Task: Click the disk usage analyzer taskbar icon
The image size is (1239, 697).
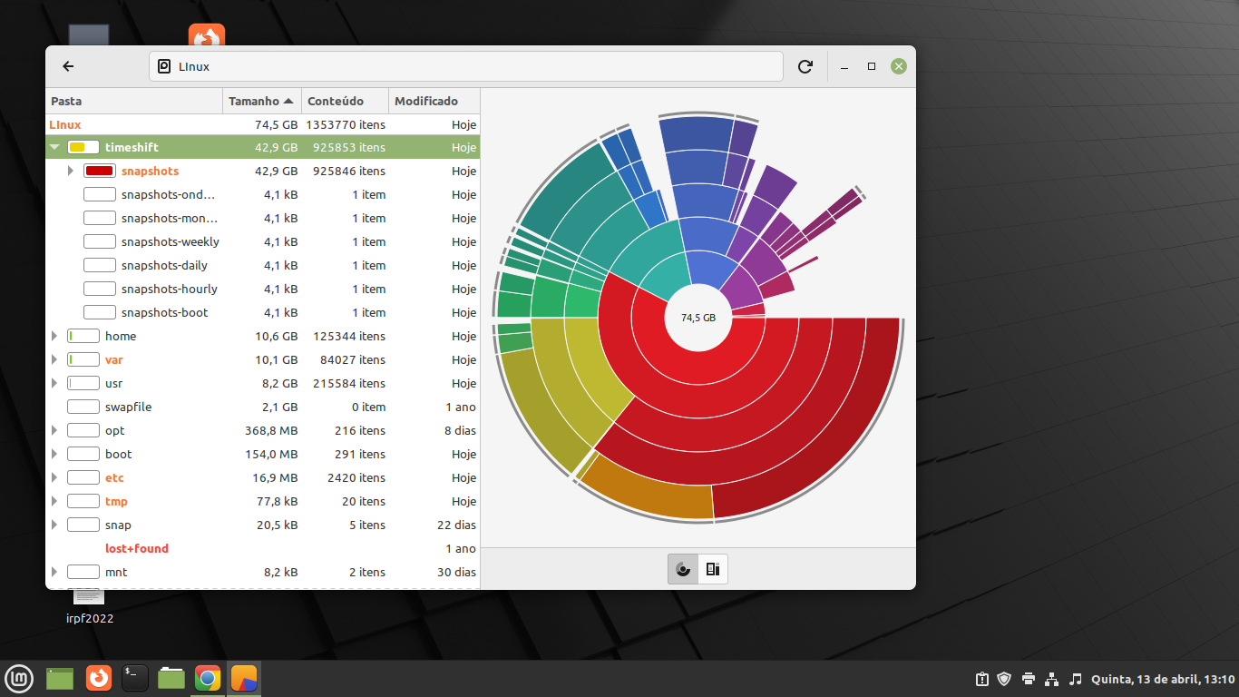Action: point(244,678)
